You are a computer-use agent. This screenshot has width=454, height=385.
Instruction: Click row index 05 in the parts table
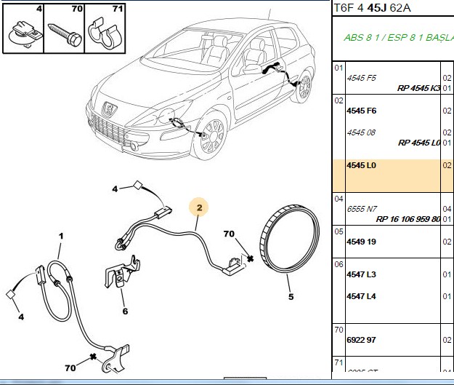[x=339, y=232]
